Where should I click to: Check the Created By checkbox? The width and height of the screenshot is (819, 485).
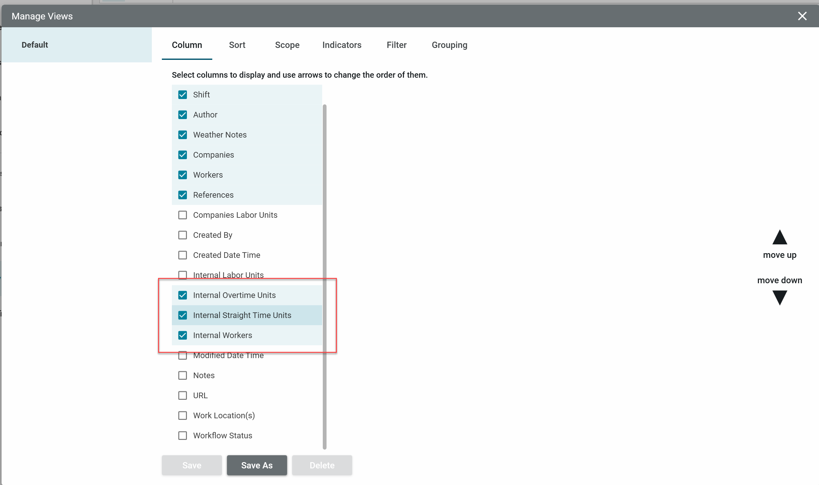pyautogui.click(x=183, y=235)
